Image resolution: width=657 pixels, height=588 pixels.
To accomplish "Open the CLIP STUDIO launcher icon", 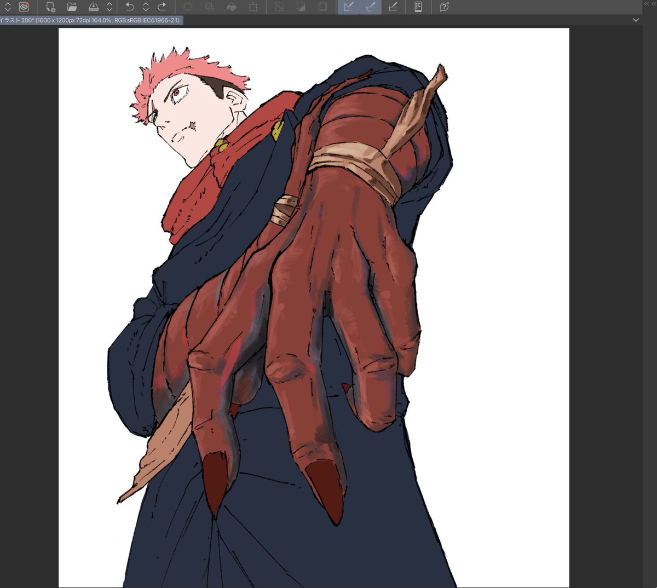I will (24, 7).
